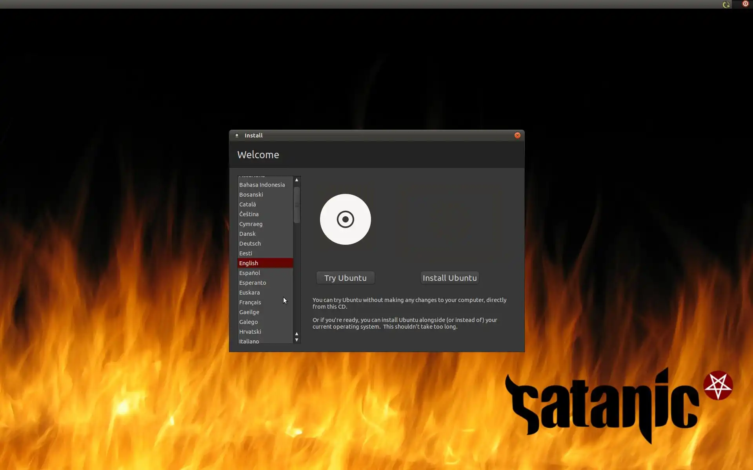
Task: Select Français in the language list
Action: coord(250,302)
